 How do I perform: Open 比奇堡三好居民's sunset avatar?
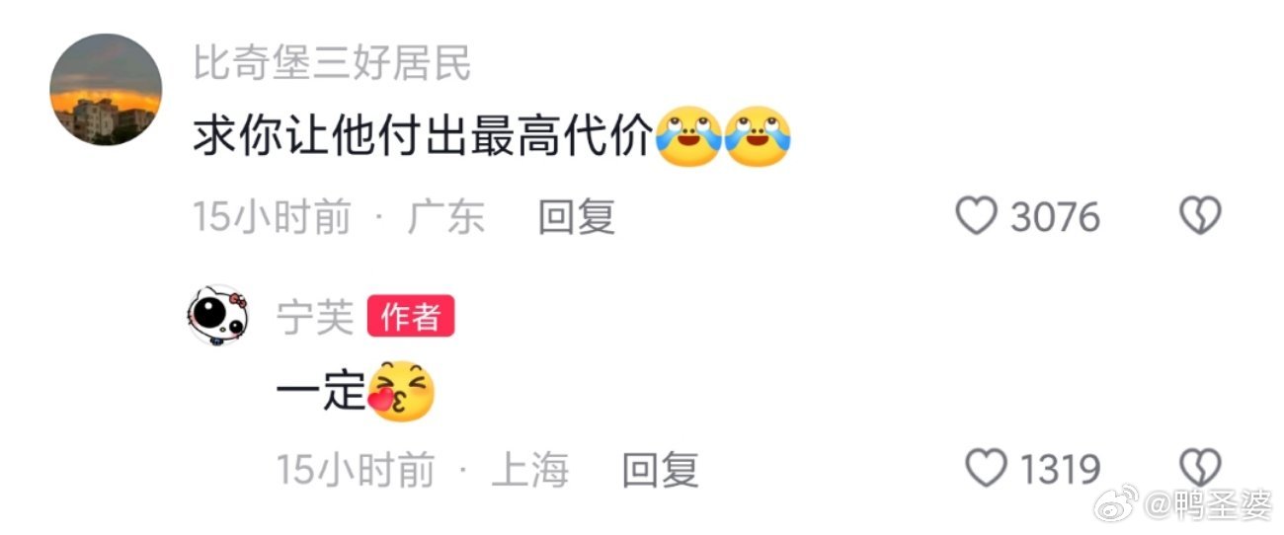click(x=106, y=90)
